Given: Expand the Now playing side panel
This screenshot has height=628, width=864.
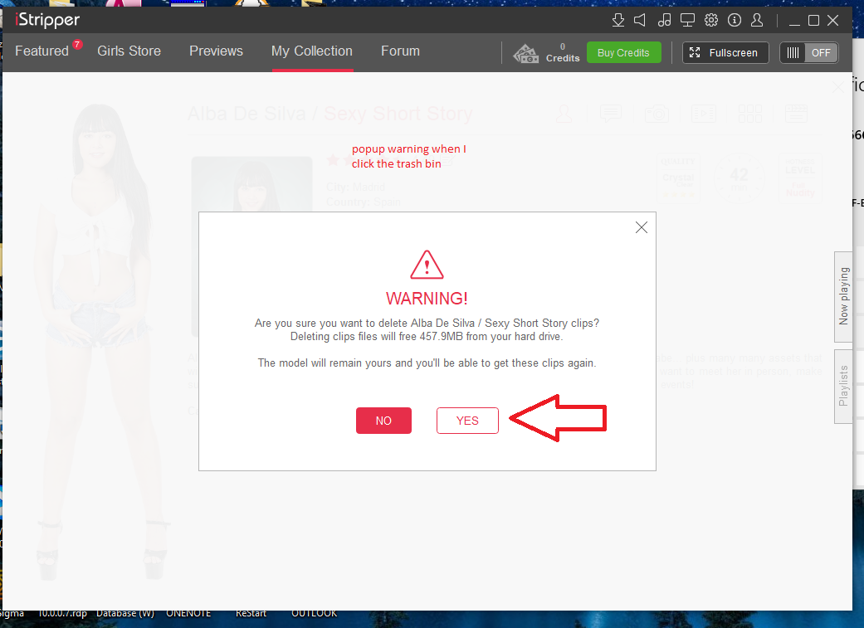Looking at the screenshot, I should click(843, 297).
